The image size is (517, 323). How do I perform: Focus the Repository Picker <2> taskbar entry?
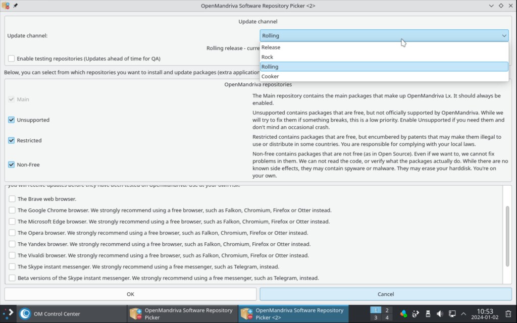[x=293, y=314]
